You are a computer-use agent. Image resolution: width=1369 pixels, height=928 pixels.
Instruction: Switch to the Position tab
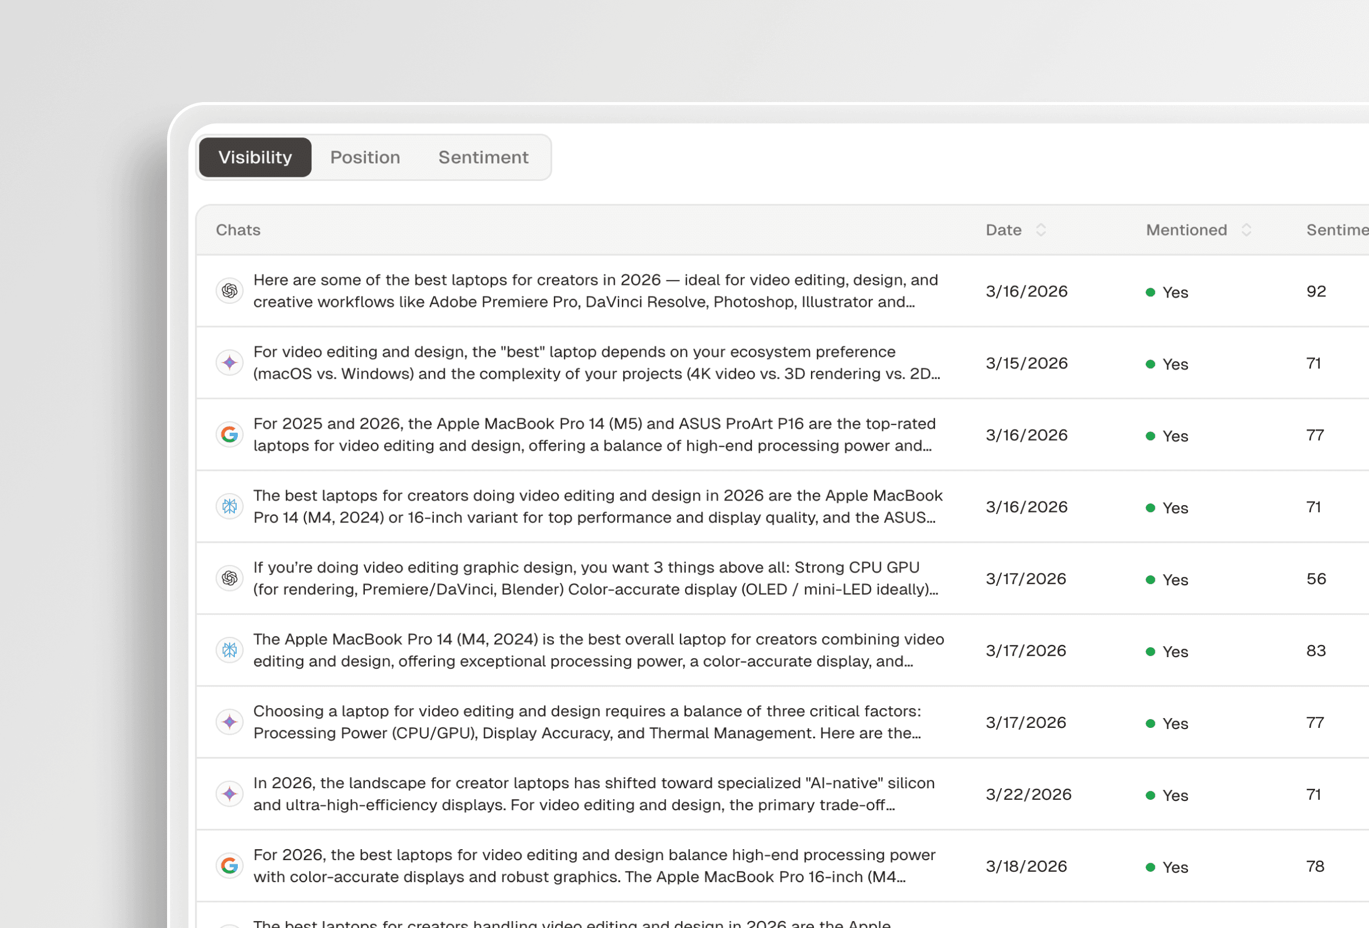365,157
